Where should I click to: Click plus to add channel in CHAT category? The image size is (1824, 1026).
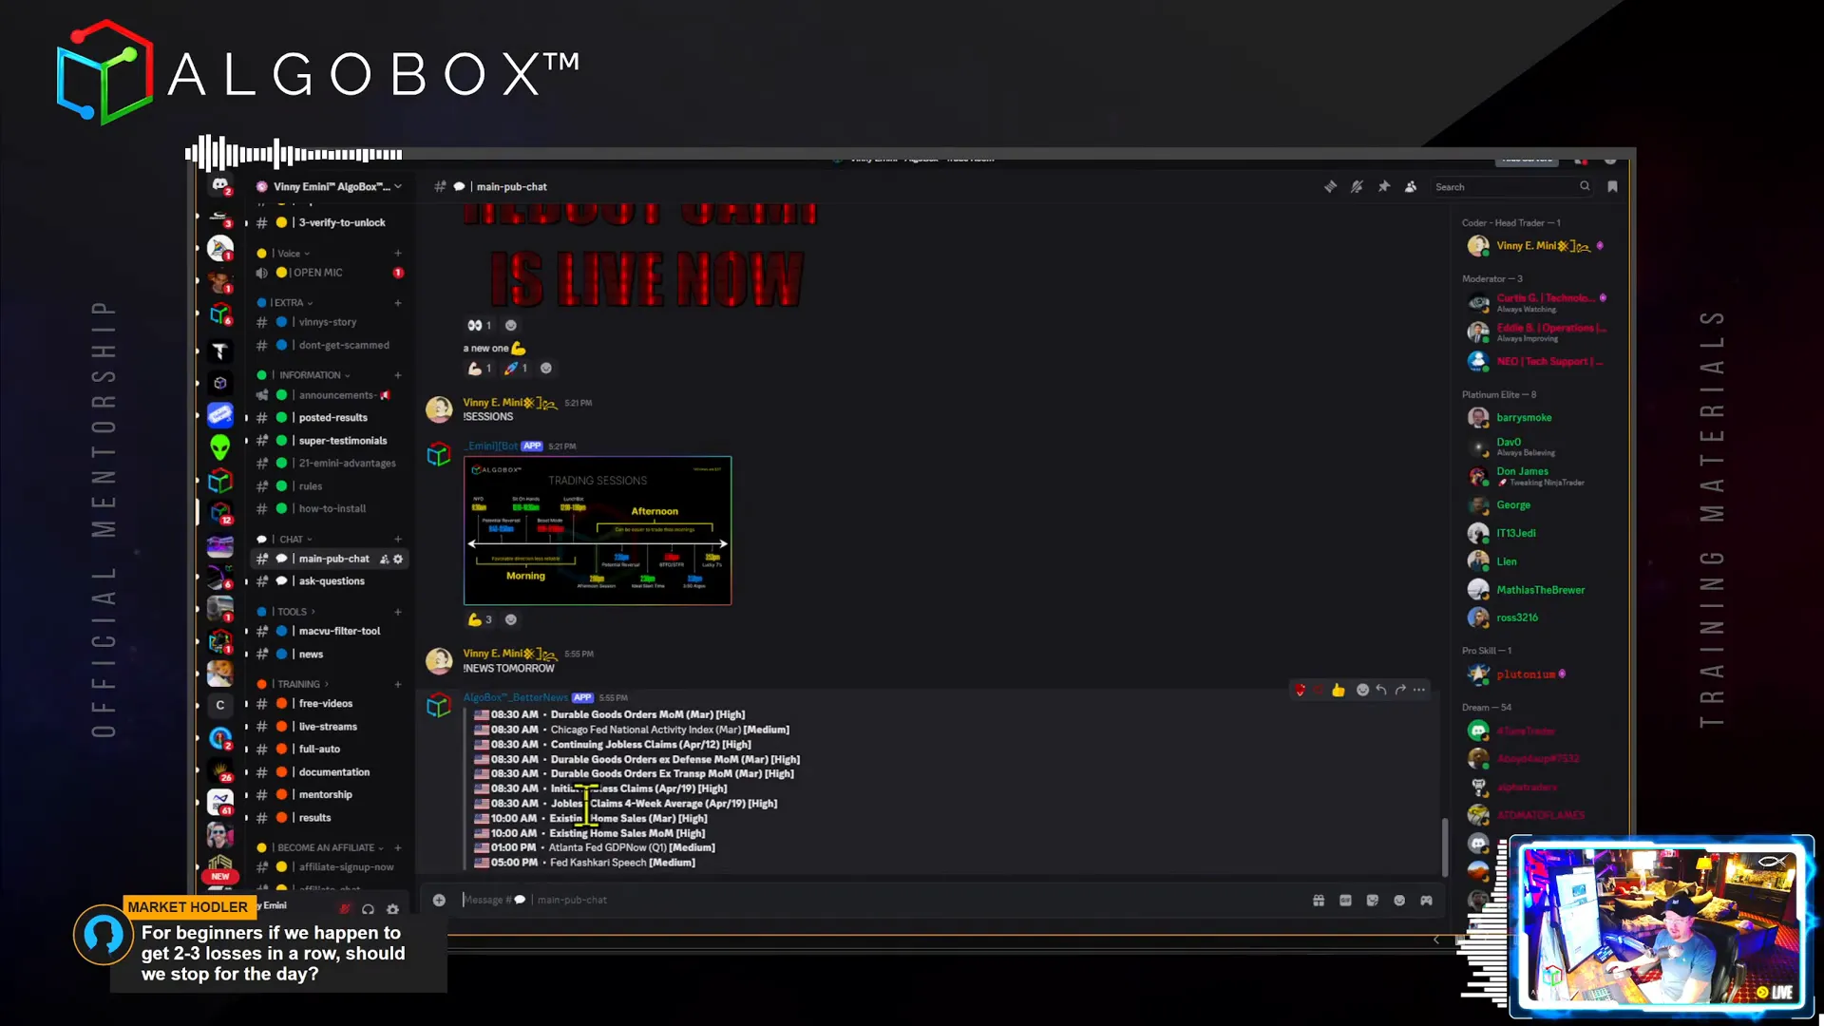(398, 540)
